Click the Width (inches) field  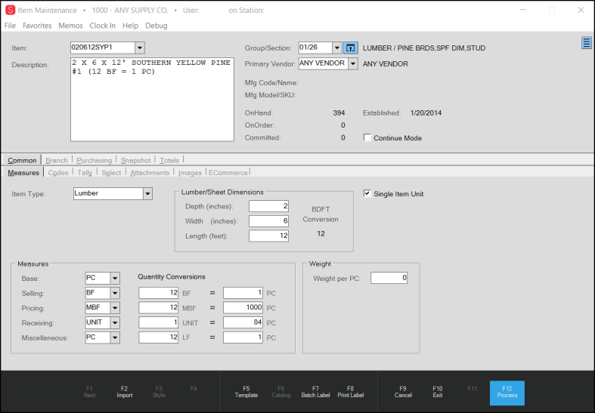268,221
